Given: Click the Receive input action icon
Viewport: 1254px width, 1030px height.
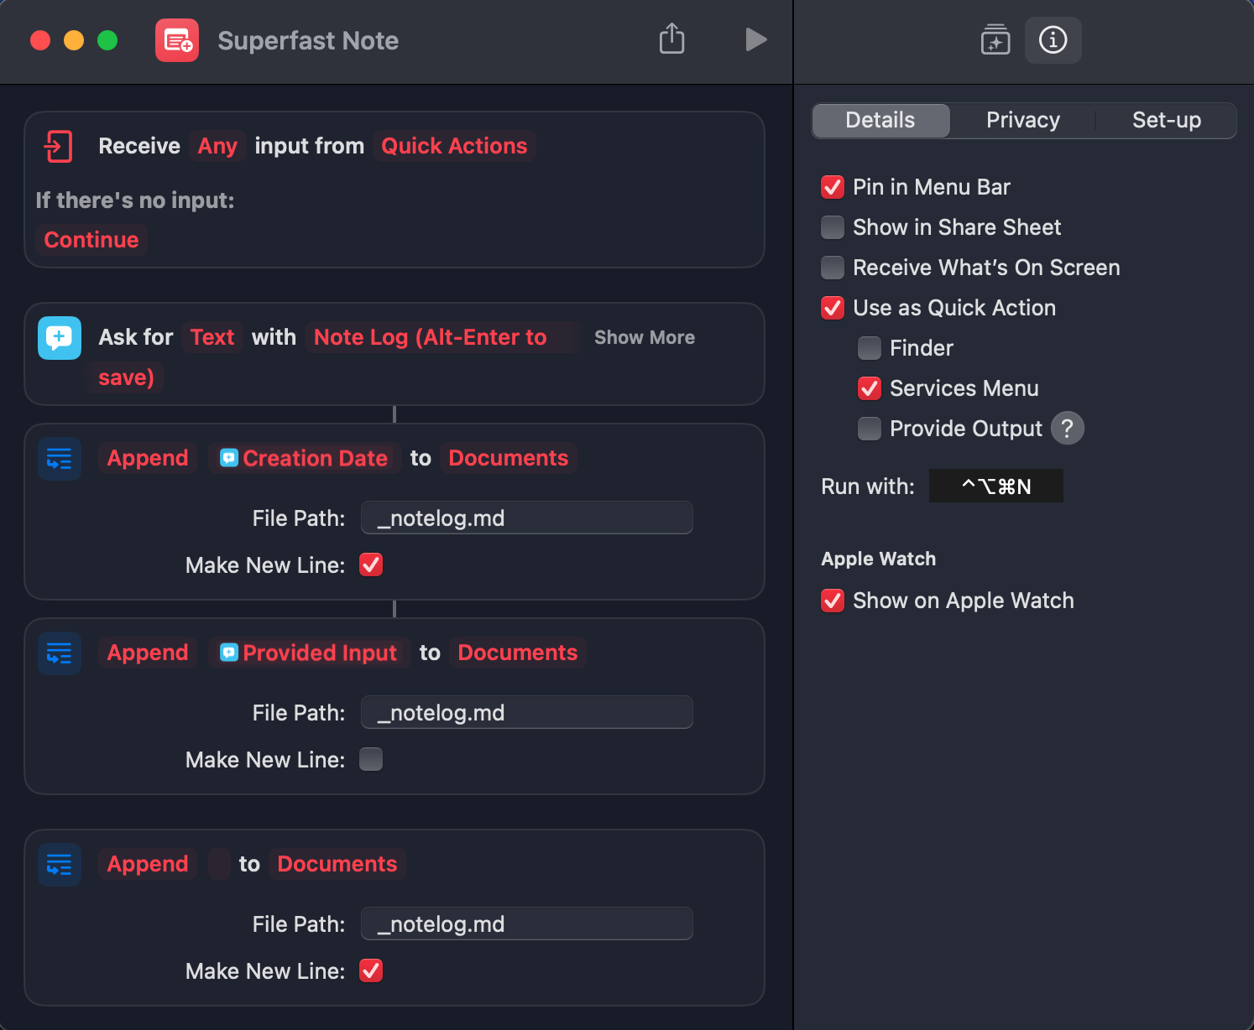Looking at the screenshot, I should click(59, 146).
